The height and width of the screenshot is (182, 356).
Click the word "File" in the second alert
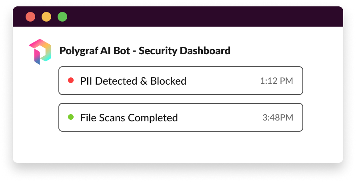coord(88,118)
